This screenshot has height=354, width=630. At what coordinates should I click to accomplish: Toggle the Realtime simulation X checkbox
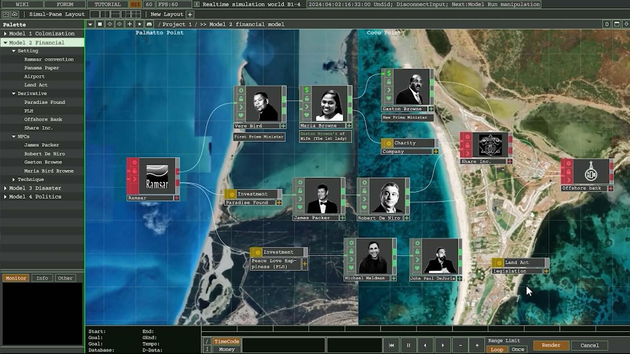coord(197,4)
